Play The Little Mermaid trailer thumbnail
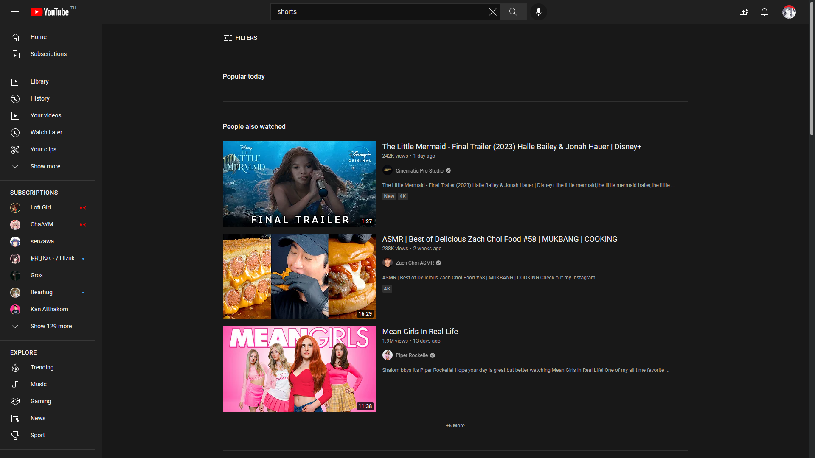 [x=299, y=184]
